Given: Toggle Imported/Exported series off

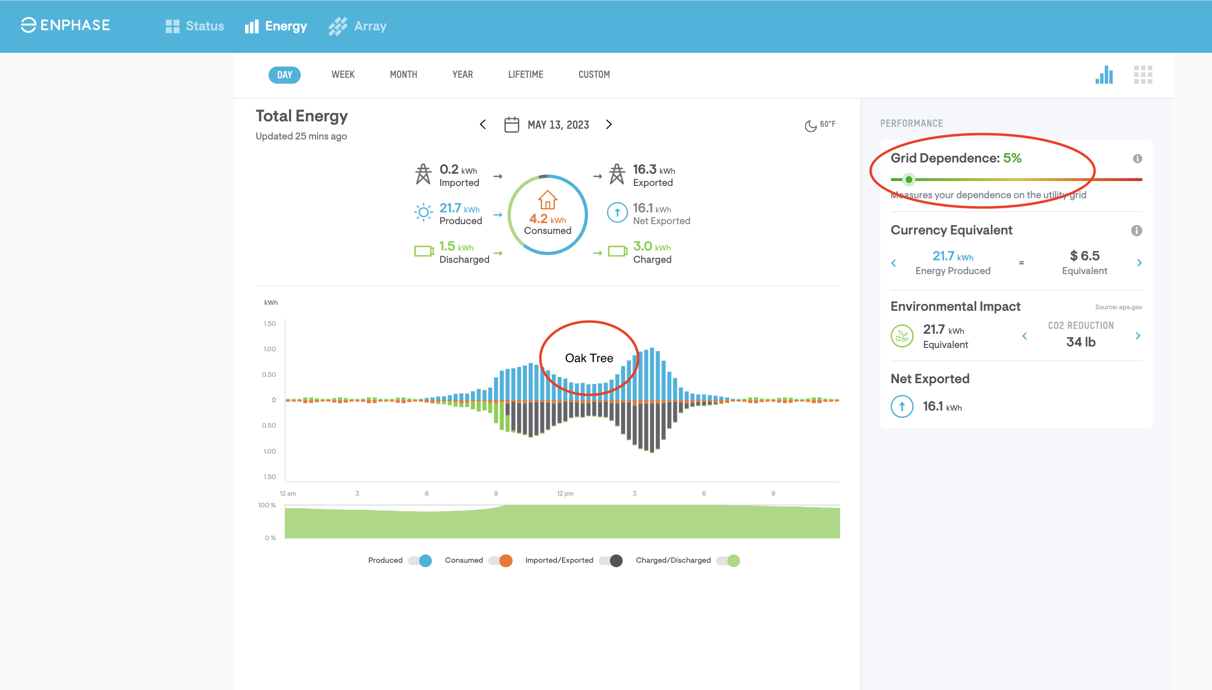Looking at the screenshot, I should tap(611, 561).
